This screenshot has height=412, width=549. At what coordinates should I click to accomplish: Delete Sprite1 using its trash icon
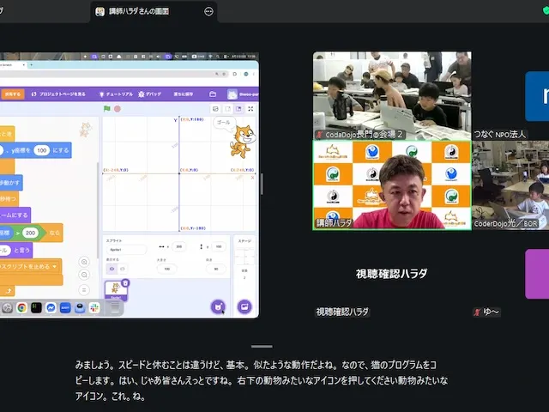tap(125, 283)
